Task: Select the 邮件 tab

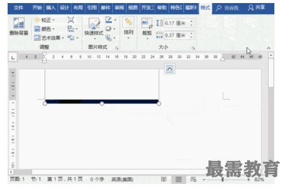Action: [106, 8]
